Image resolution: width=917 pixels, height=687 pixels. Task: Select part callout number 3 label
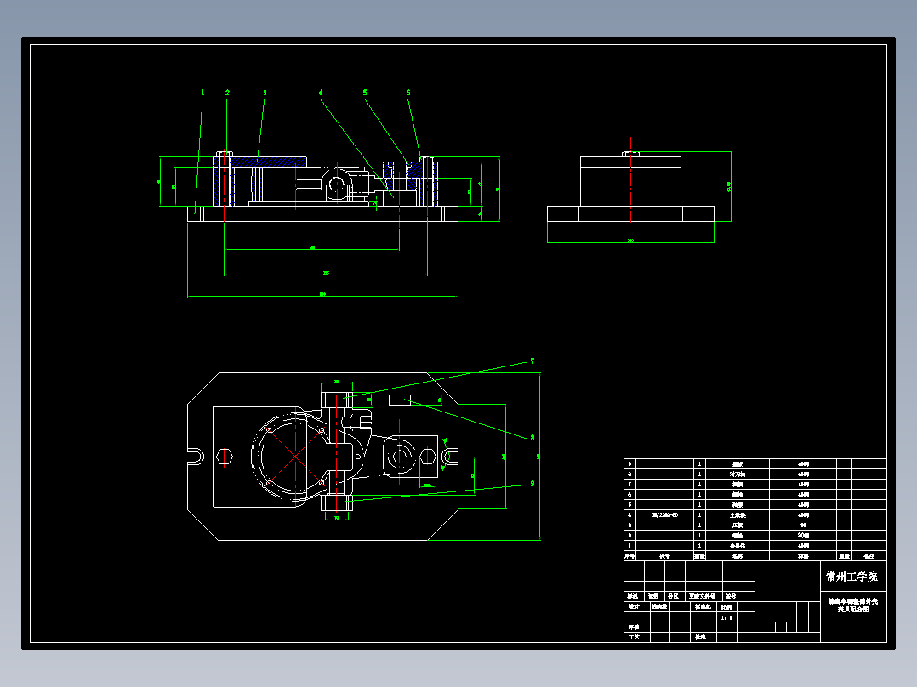265,93
